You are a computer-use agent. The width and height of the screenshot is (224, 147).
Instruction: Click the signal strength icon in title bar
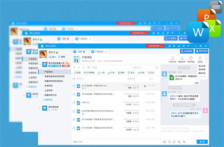click(169, 46)
